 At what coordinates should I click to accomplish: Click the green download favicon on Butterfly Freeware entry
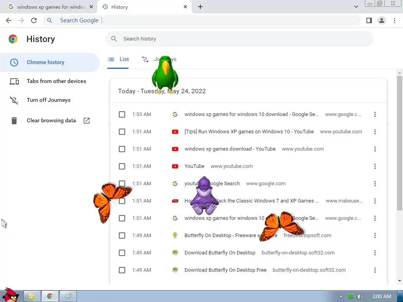(x=175, y=236)
